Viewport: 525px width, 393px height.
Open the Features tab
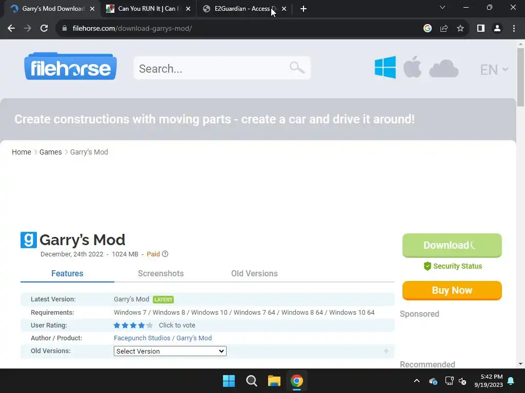point(67,273)
